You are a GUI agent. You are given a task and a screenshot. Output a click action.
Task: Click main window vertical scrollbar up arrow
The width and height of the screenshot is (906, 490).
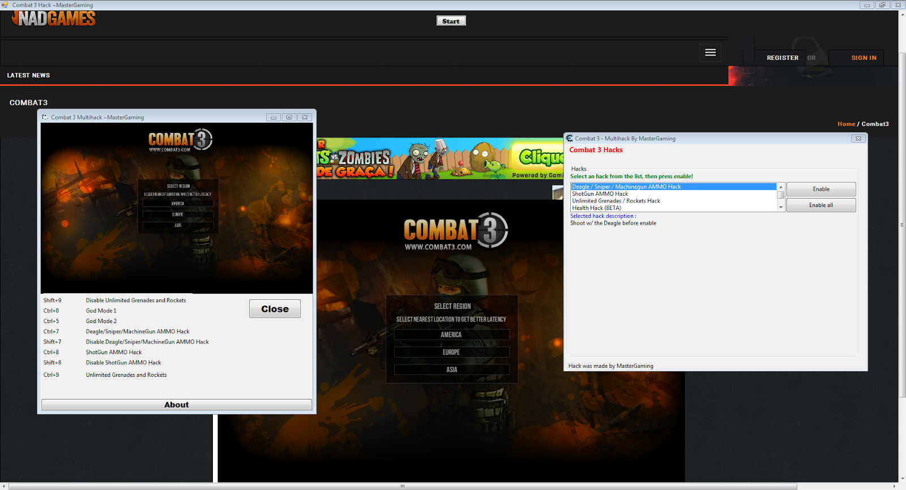point(901,14)
